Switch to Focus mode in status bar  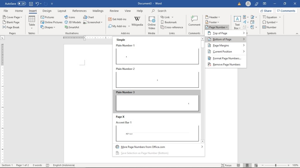click(x=226, y=165)
